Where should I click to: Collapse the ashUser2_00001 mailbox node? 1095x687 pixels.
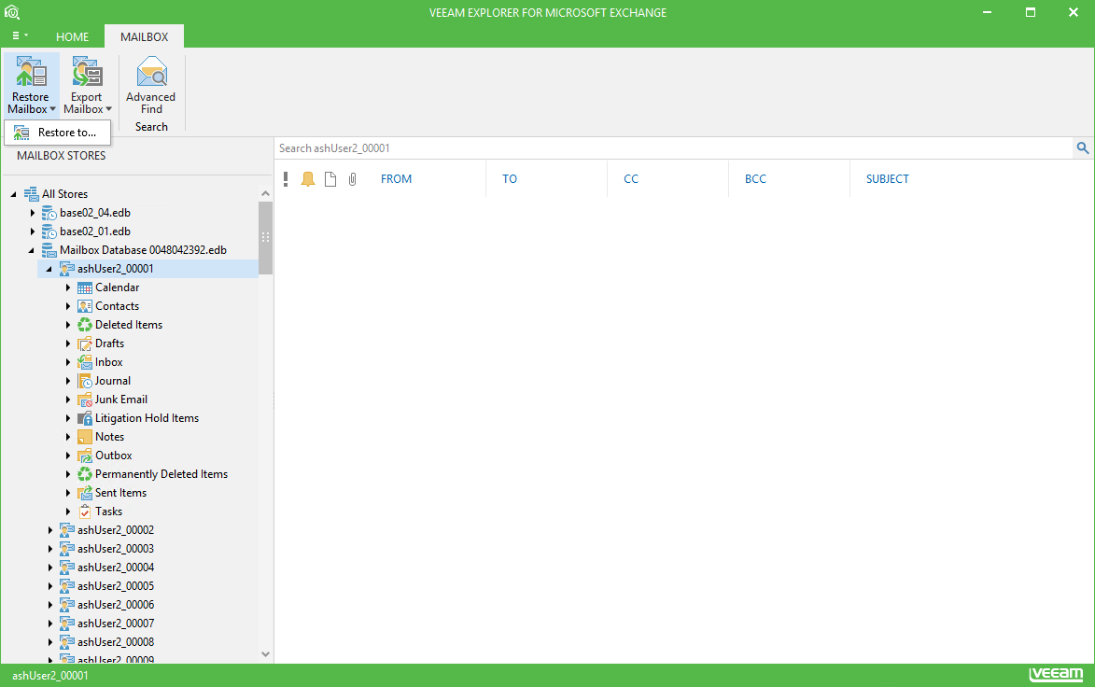(x=49, y=269)
